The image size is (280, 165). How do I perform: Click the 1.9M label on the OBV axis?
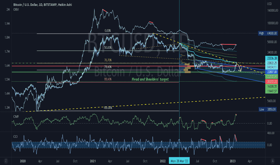click(x=7, y=23)
